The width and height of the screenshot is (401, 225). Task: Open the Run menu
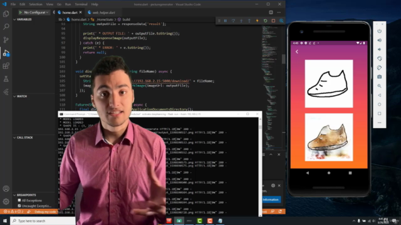click(x=68, y=4)
